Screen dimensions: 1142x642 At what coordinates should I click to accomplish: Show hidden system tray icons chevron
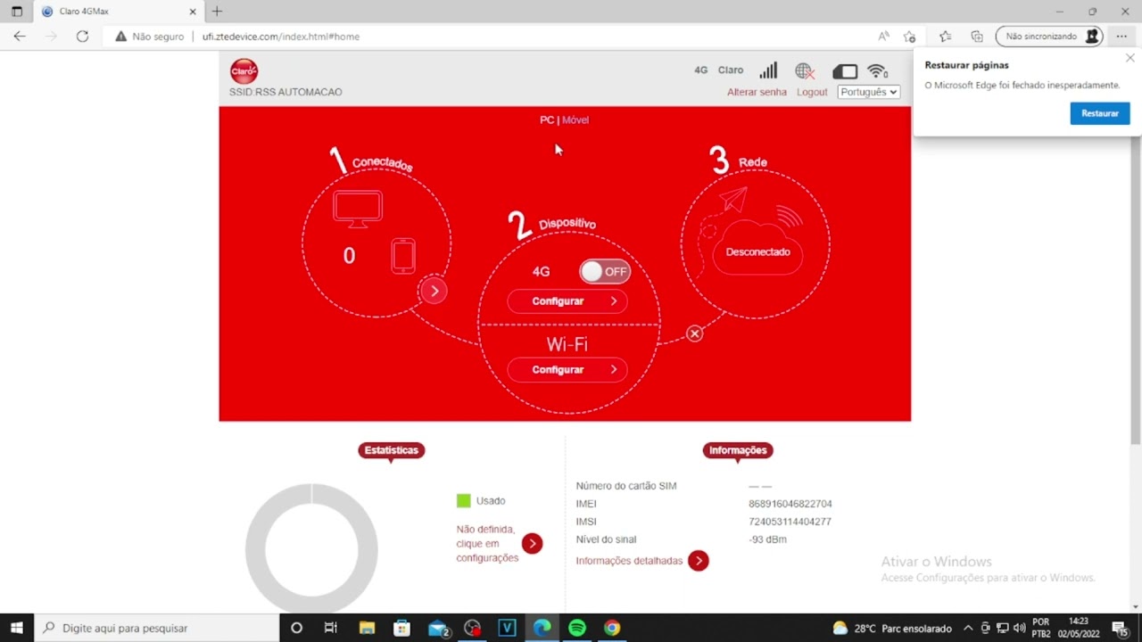click(968, 628)
